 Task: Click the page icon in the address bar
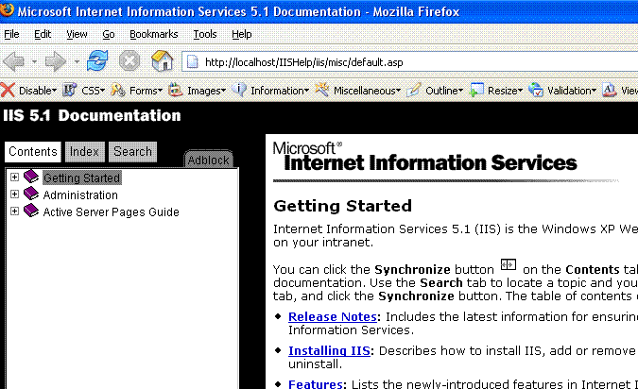tap(193, 62)
